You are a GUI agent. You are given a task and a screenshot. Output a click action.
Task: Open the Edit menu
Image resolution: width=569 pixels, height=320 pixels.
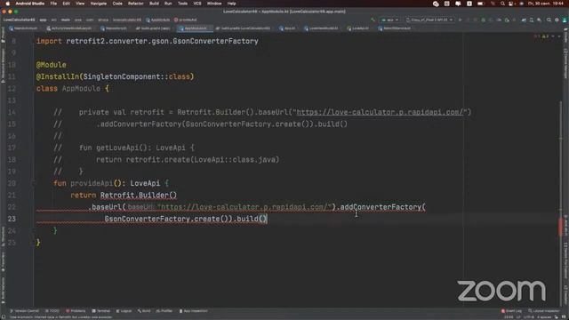coord(66,4)
